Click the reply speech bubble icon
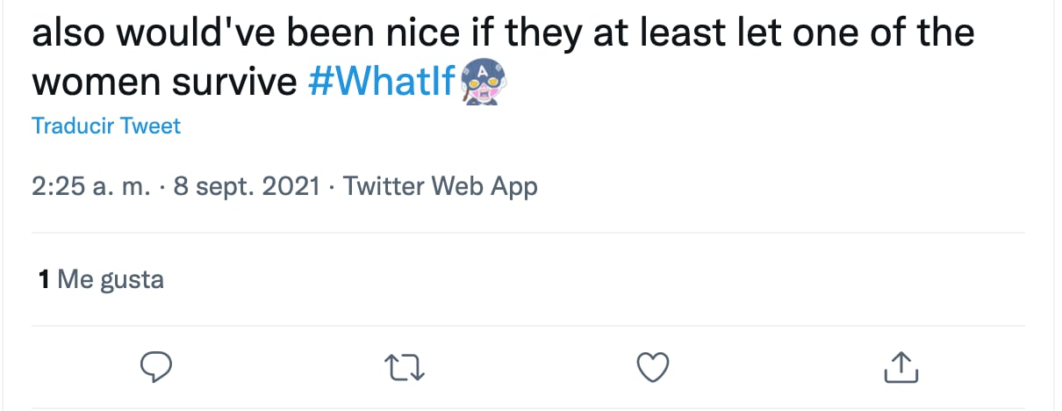The height and width of the screenshot is (411, 1062). (155, 367)
